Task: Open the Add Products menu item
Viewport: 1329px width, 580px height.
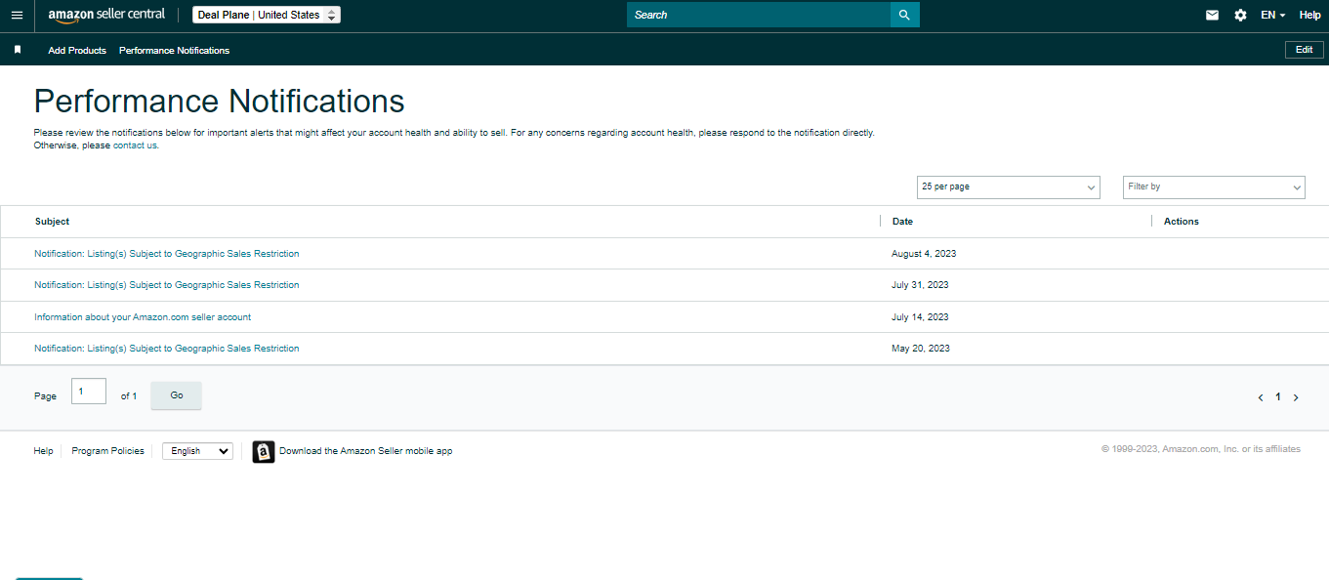Action: click(77, 50)
